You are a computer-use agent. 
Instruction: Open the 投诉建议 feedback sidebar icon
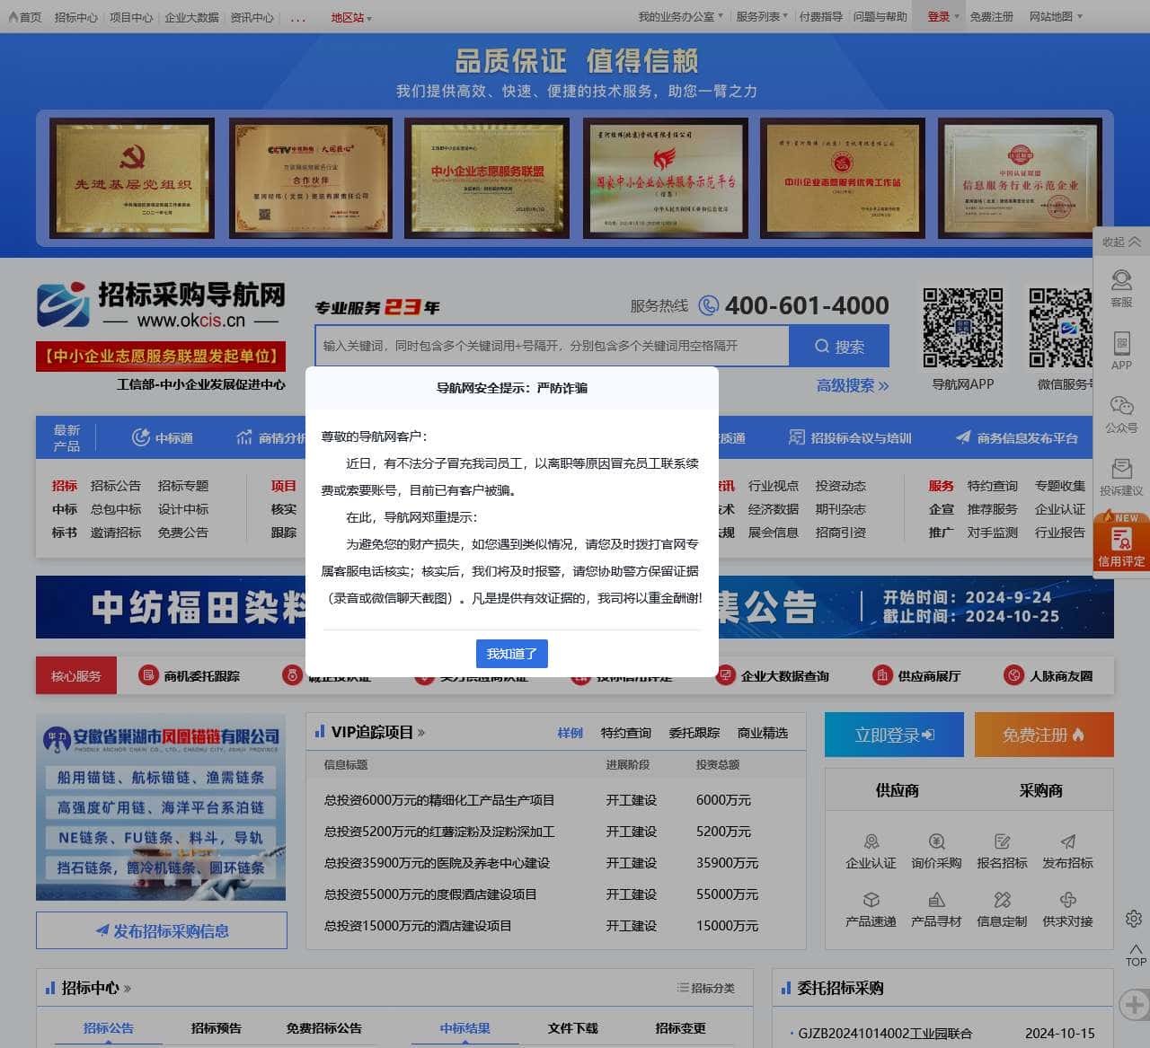point(1121,477)
